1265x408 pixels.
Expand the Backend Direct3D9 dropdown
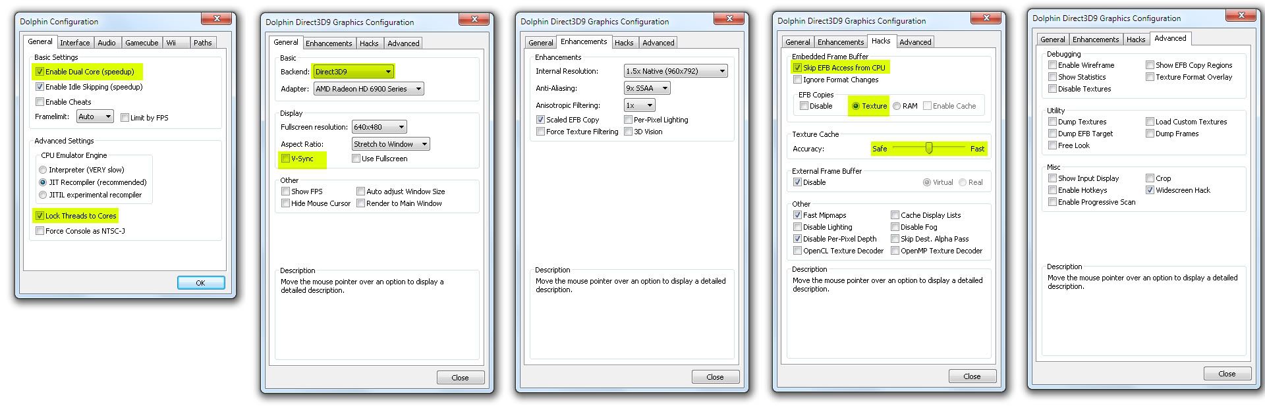pos(353,72)
